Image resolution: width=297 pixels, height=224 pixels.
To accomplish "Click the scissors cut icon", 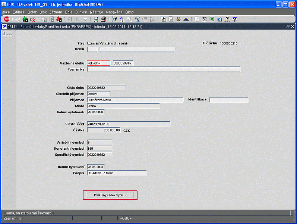I will click(x=114, y=19).
